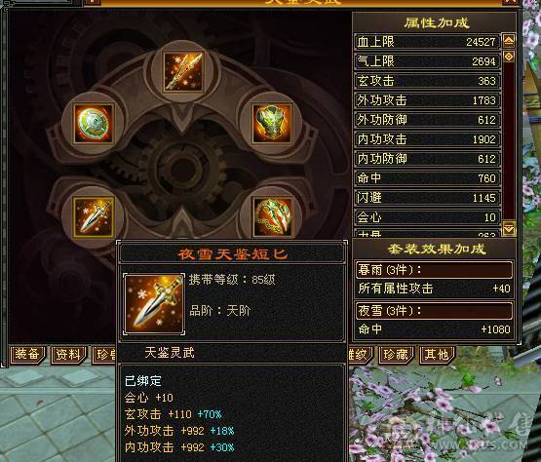Open the 珍藏 tab
This screenshot has width=541, height=462.
(x=396, y=355)
